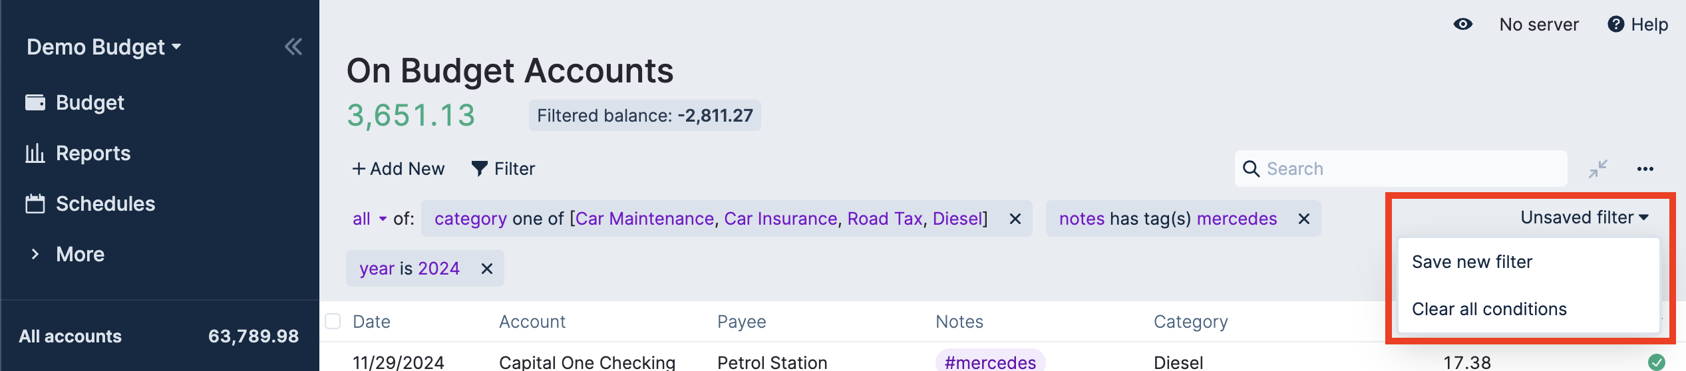
Task: Collapse split transactions with arrows icon
Action: pyautogui.click(x=1598, y=169)
